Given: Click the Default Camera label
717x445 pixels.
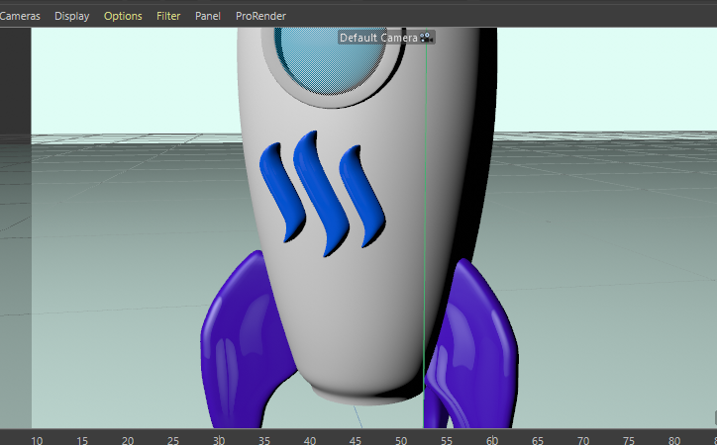Looking at the screenshot, I should click(x=378, y=38).
